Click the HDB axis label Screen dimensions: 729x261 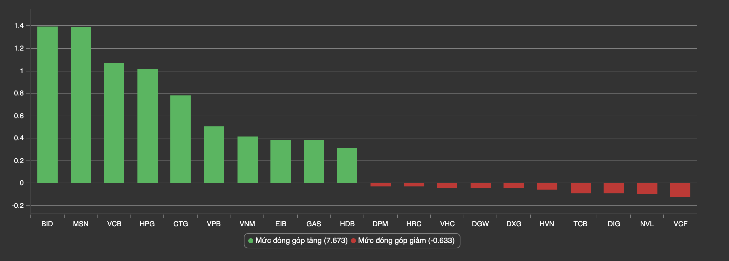tap(347, 224)
